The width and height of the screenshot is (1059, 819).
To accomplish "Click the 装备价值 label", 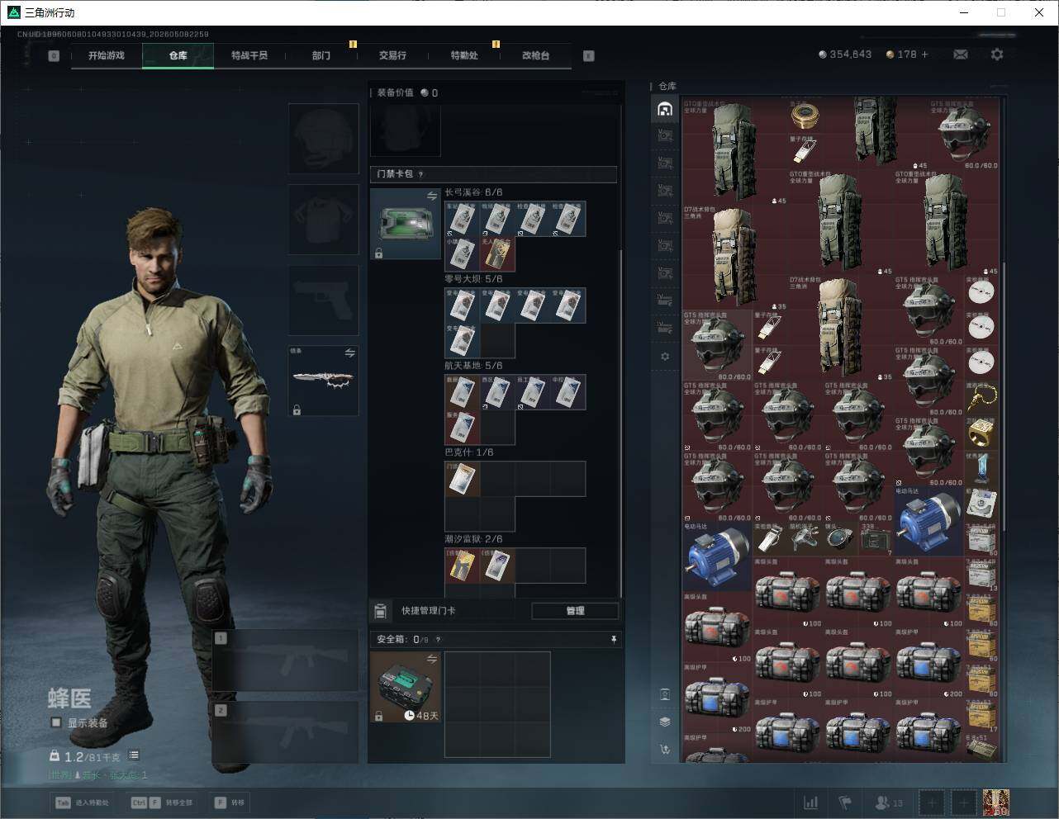I will [x=396, y=92].
